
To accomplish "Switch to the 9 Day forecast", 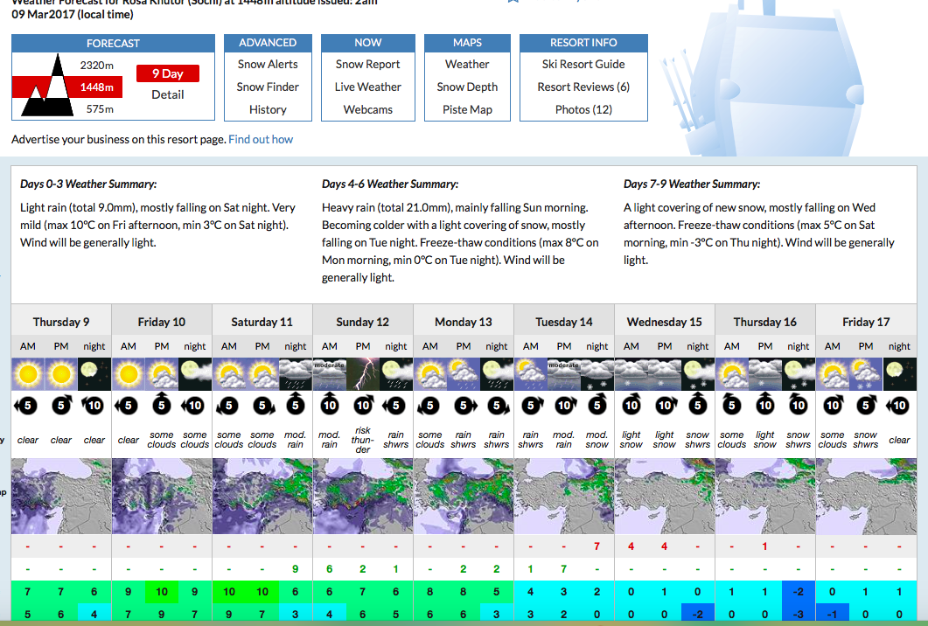I will click(167, 73).
